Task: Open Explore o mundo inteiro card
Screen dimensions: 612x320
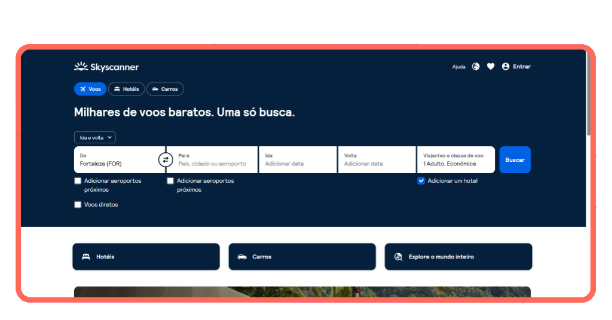Action: [x=458, y=257]
